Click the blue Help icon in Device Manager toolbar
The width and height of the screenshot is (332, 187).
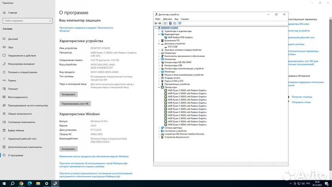click(170, 24)
